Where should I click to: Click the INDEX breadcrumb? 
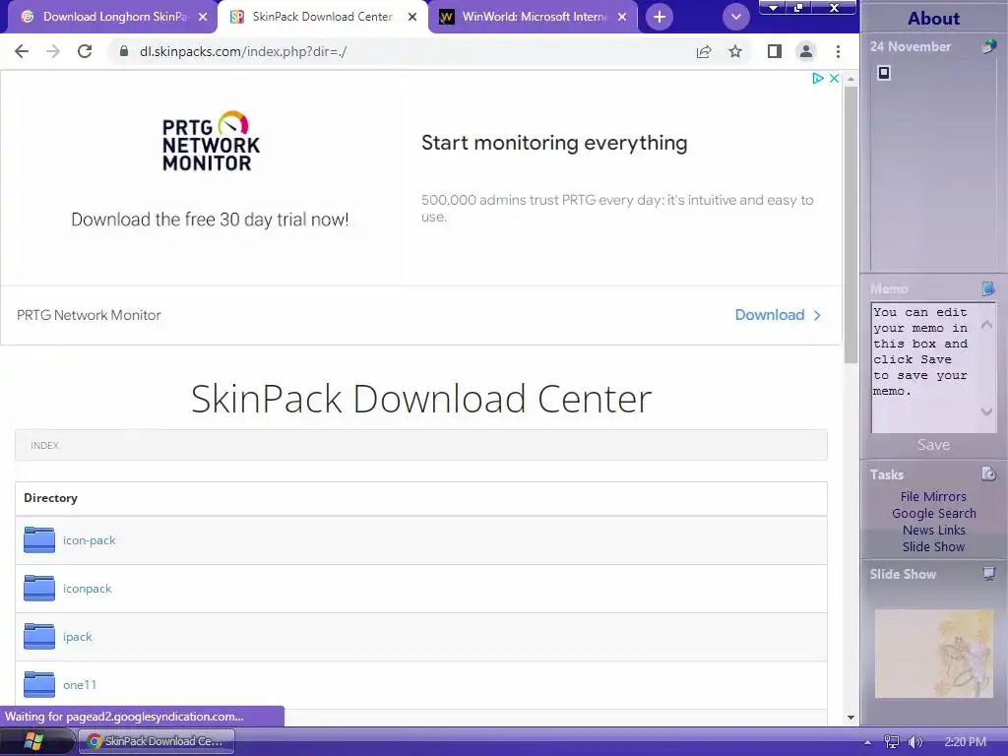tap(44, 446)
